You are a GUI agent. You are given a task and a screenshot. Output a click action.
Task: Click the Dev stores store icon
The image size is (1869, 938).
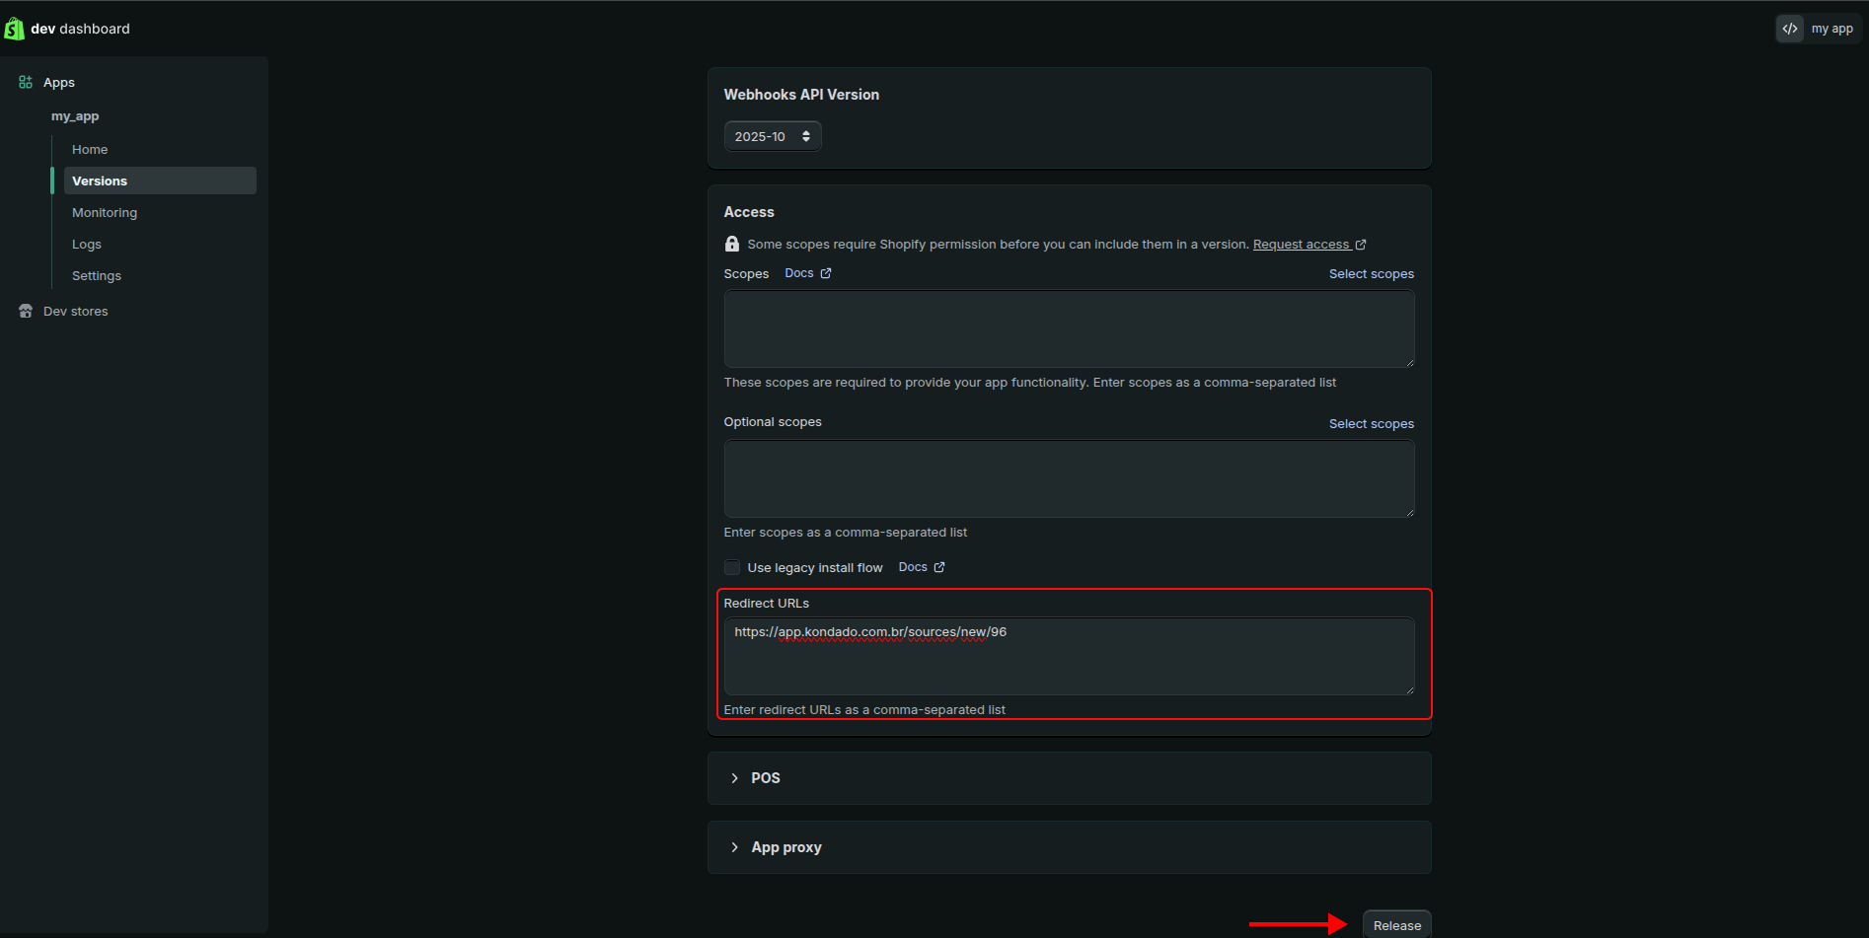tap(24, 311)
